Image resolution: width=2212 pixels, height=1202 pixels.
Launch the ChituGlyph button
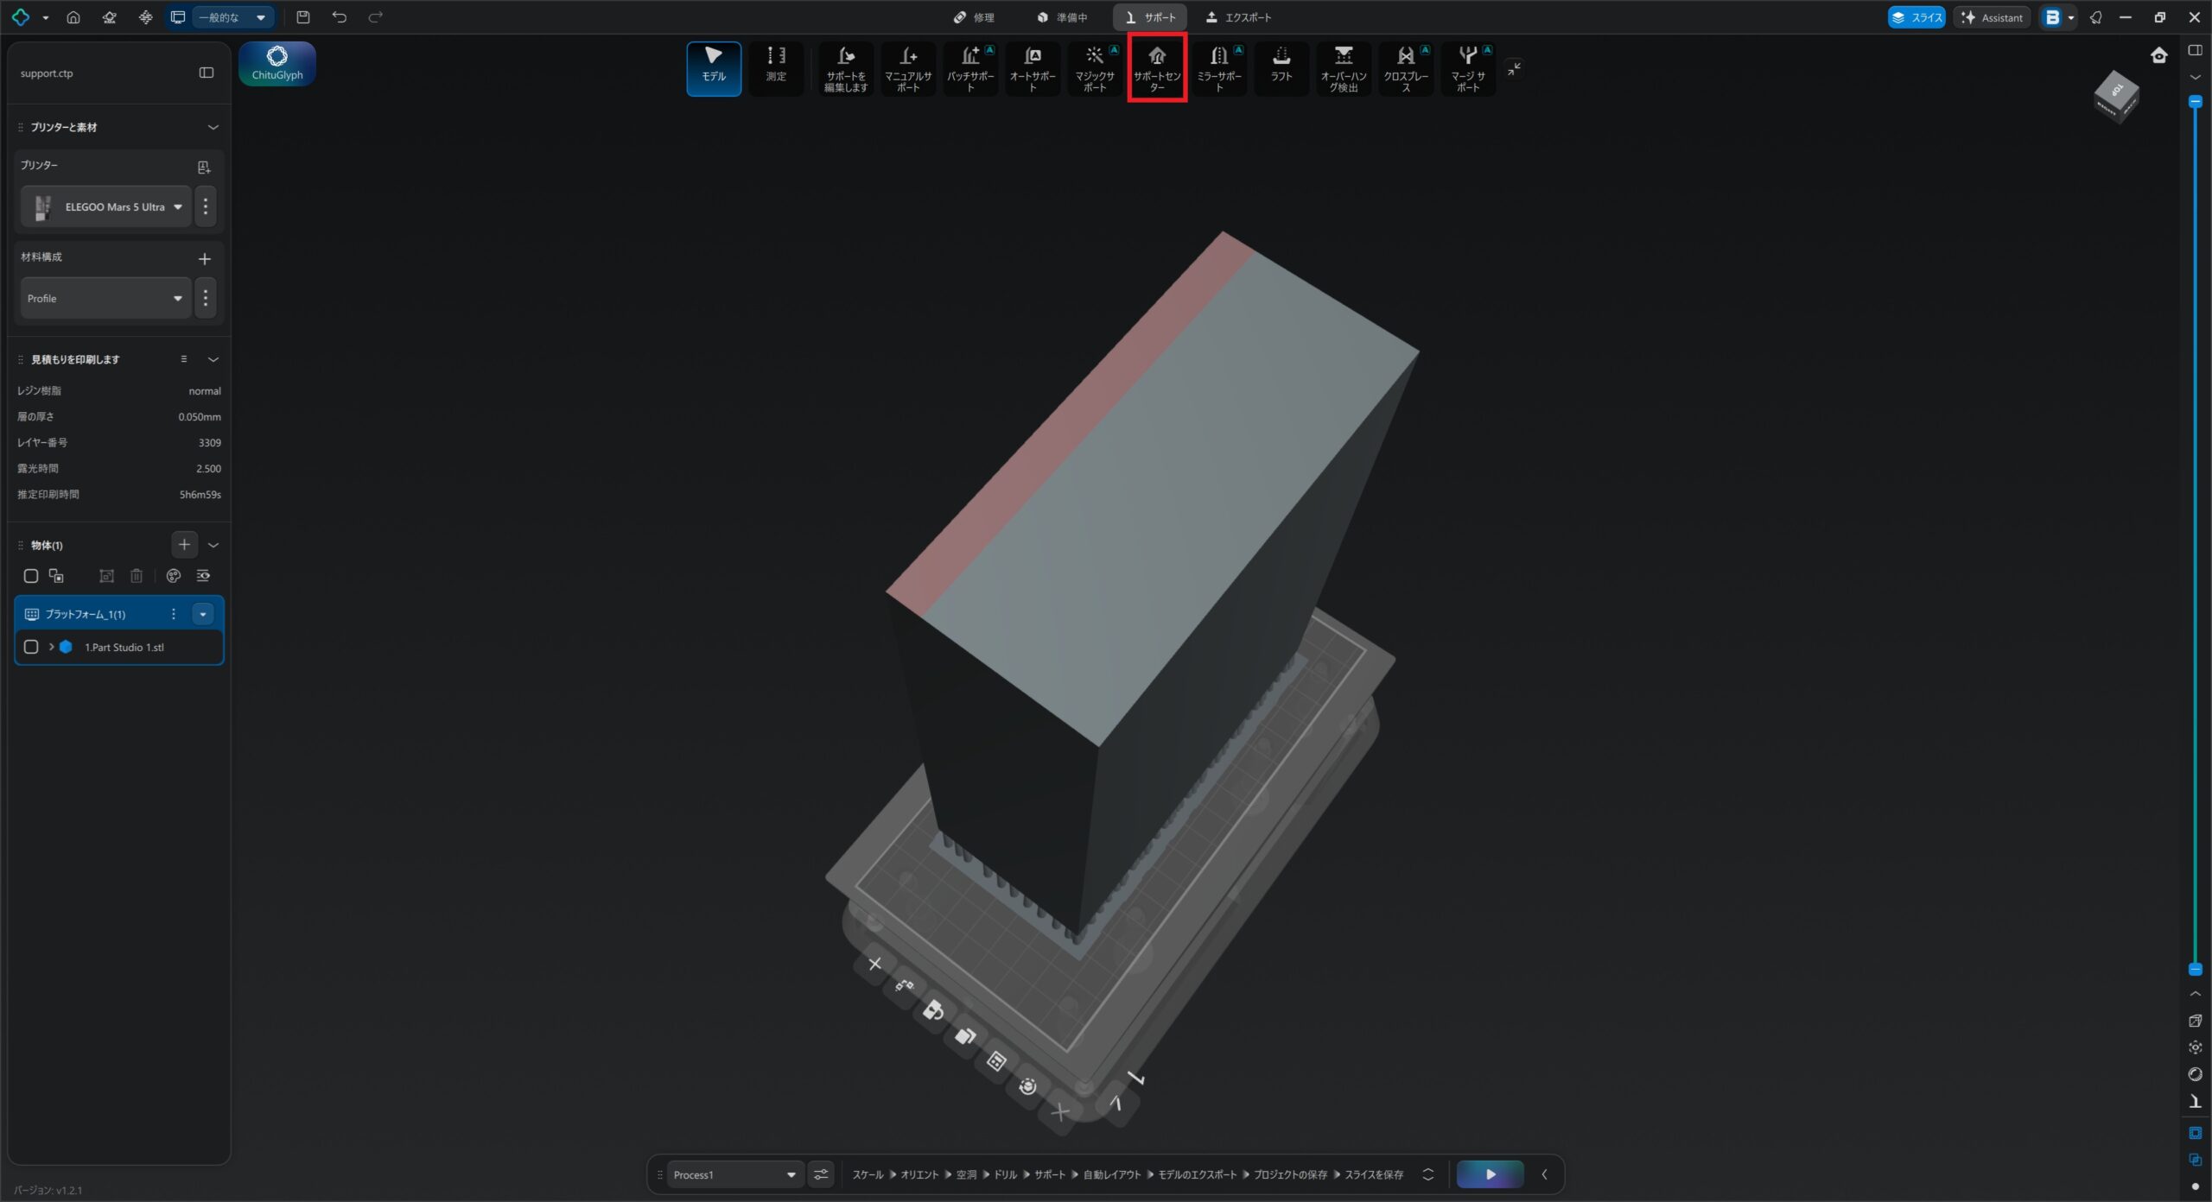277,64
